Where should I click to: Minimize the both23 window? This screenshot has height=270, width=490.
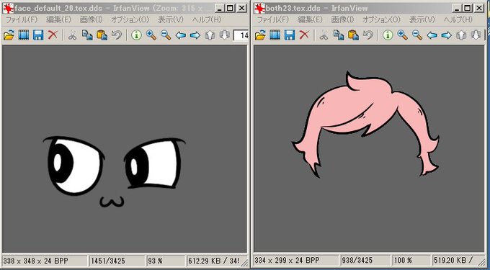(457, 8)
